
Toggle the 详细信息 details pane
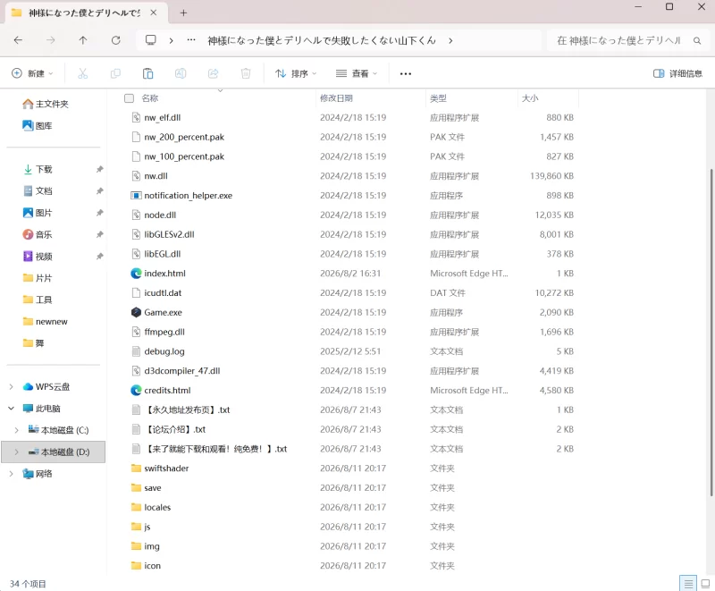(677, 73)
